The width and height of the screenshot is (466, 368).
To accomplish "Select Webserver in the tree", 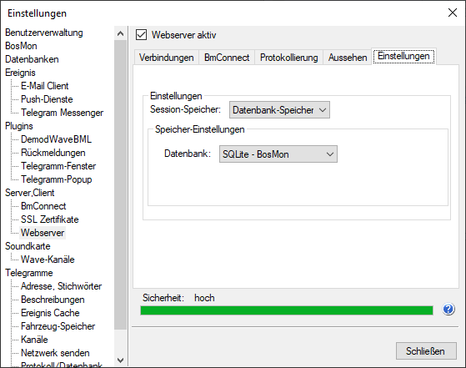I will click(x=43, y=233).
